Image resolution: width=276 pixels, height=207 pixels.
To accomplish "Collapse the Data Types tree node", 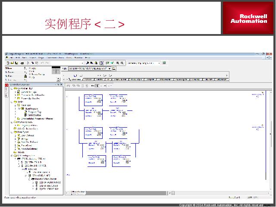I will (12, 132).
